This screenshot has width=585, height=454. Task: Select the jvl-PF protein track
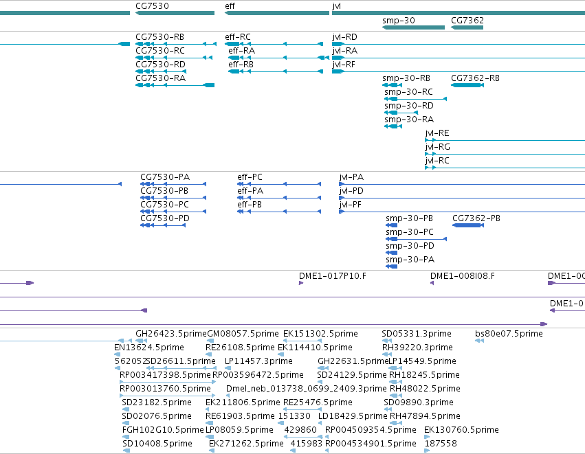point(462,212)
